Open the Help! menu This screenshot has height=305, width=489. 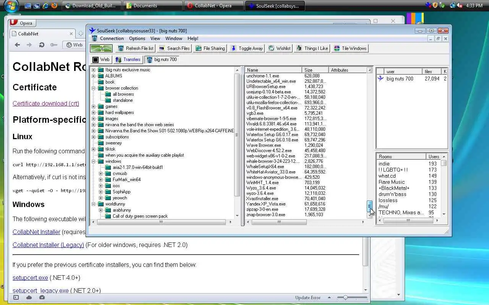(x=193, y=39)
